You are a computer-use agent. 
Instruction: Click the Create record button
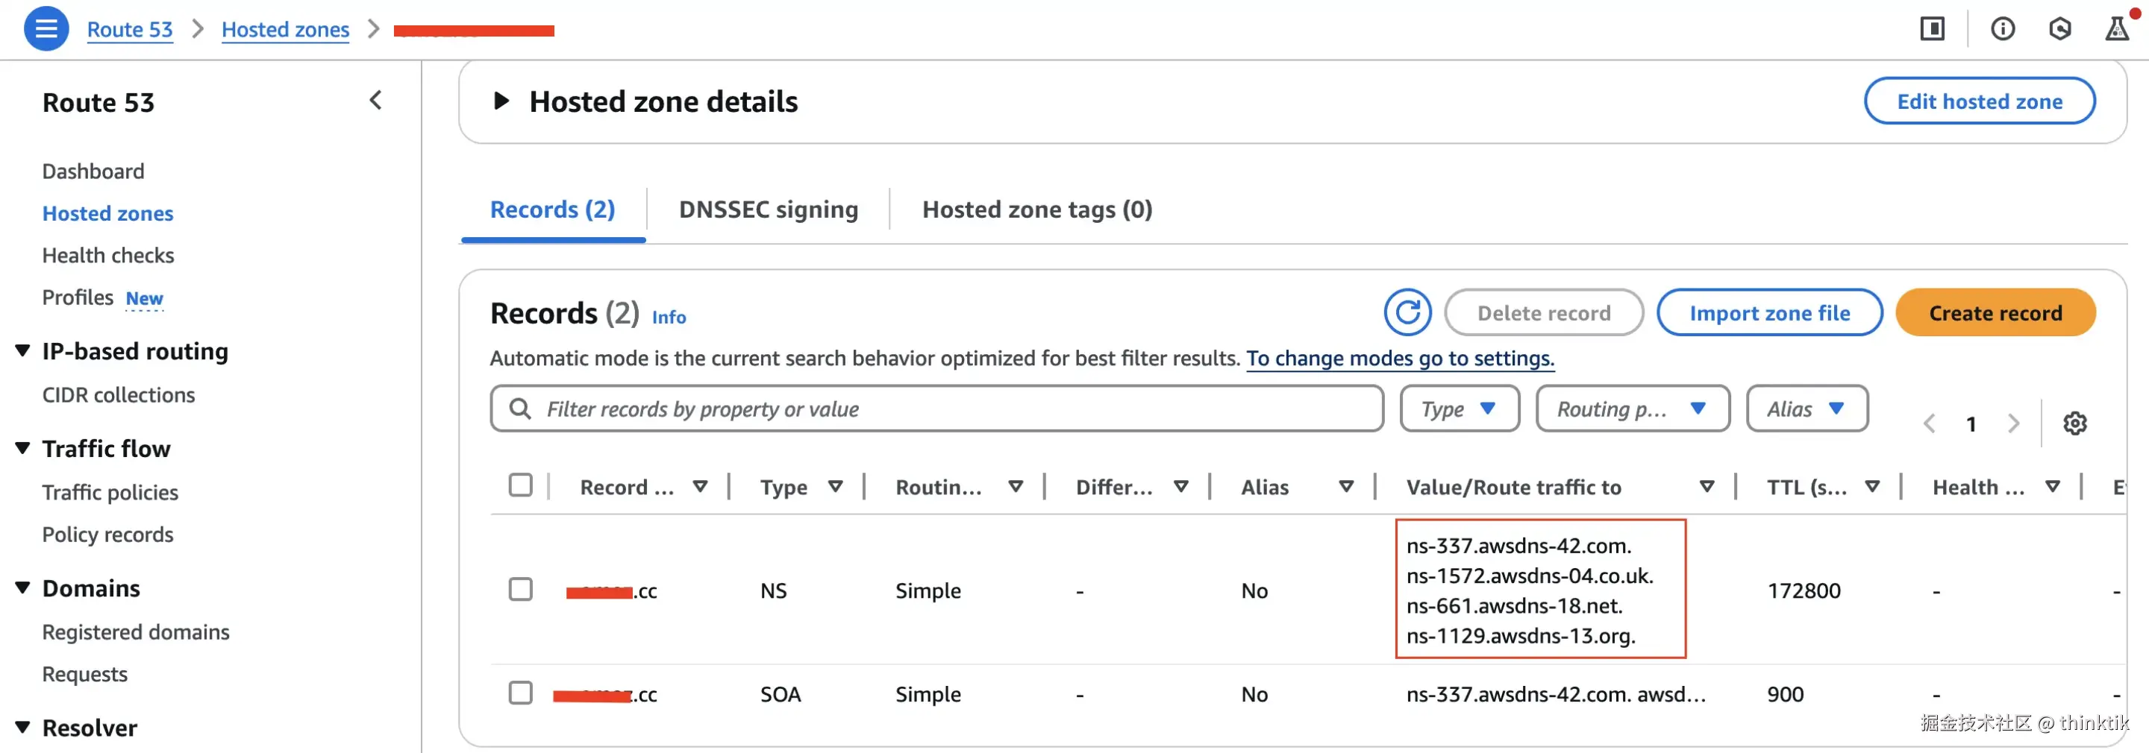(1995, 312)
